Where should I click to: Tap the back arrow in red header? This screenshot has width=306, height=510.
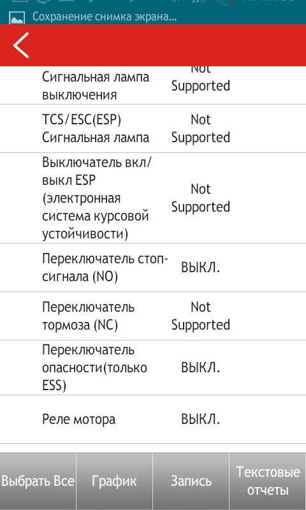click(21, 45)
